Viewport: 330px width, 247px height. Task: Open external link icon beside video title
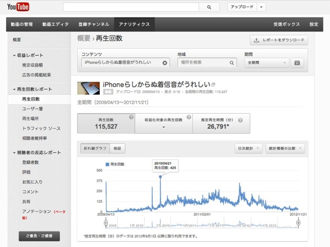[x=213, y=84]
